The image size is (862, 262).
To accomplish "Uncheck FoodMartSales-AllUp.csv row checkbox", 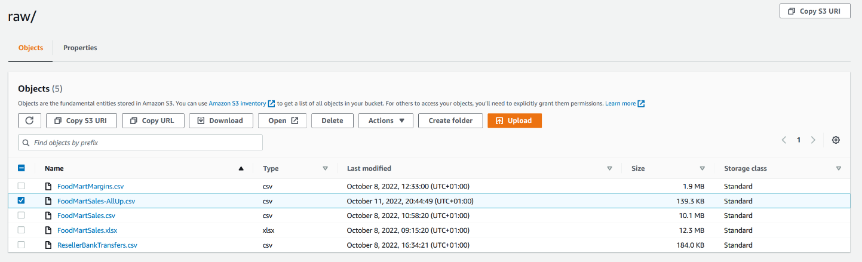I will point(22,201).
